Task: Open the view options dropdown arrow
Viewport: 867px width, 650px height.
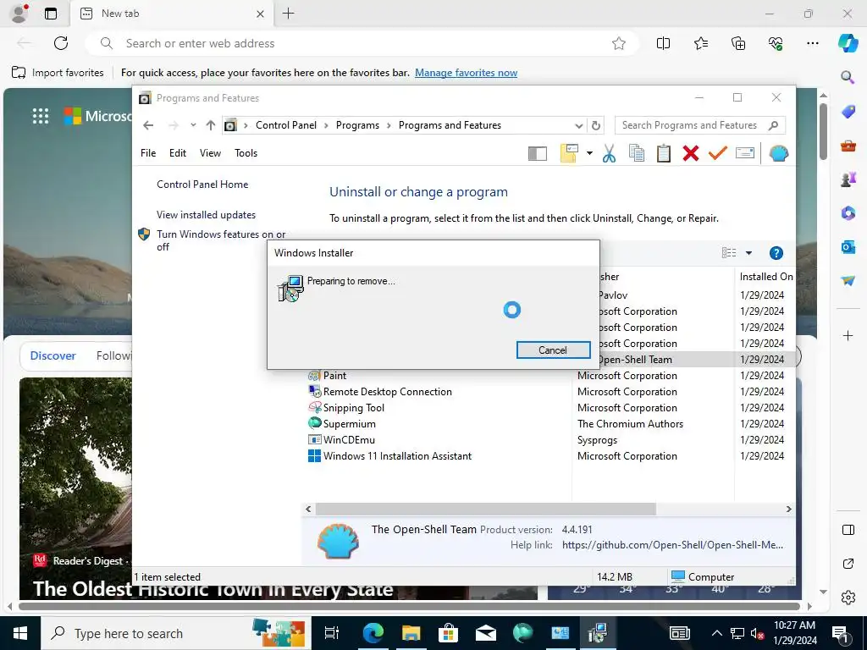Action: pos(748,253)
